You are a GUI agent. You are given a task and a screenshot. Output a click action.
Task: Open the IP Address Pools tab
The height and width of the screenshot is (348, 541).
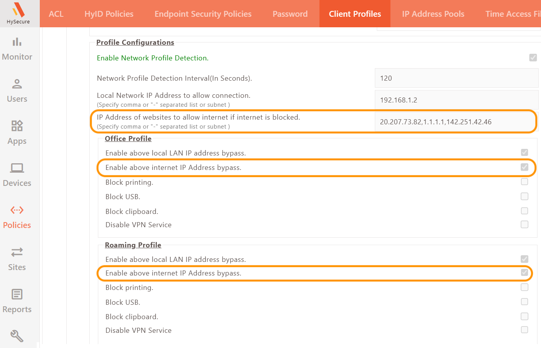pos(433,14)
